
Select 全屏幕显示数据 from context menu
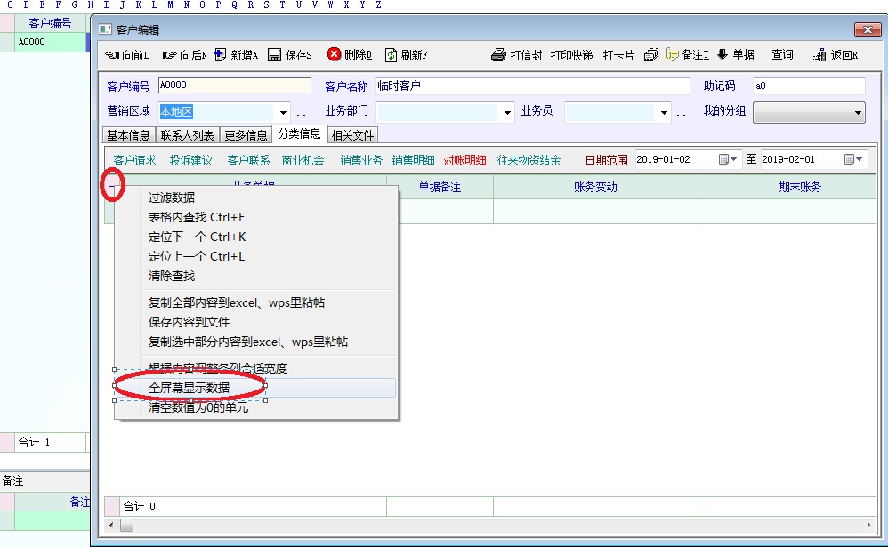[x=189, y=388]
